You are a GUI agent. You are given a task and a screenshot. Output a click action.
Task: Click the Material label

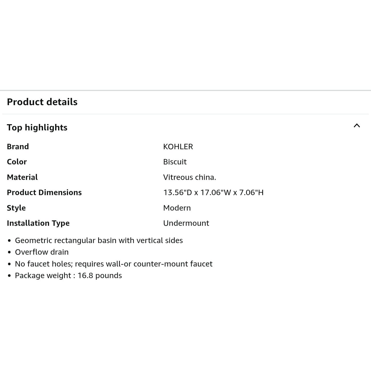coord(22,177)
